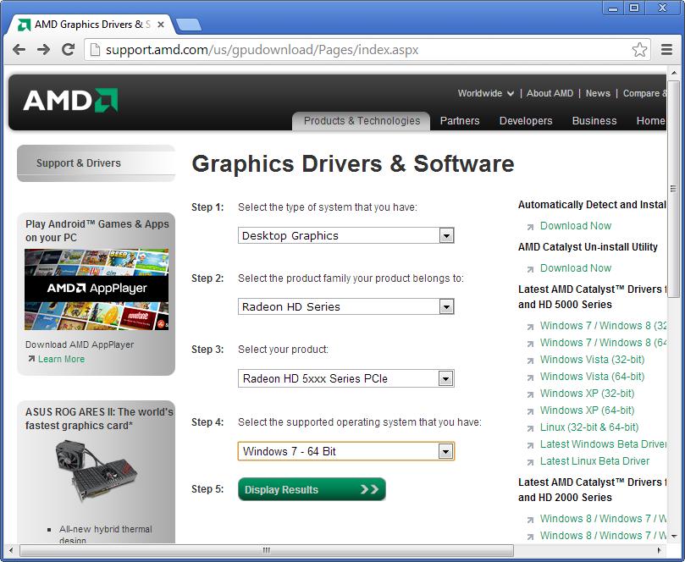Click the arrow icon beside Windows XP (32-bit)

(x=530, y=394)
